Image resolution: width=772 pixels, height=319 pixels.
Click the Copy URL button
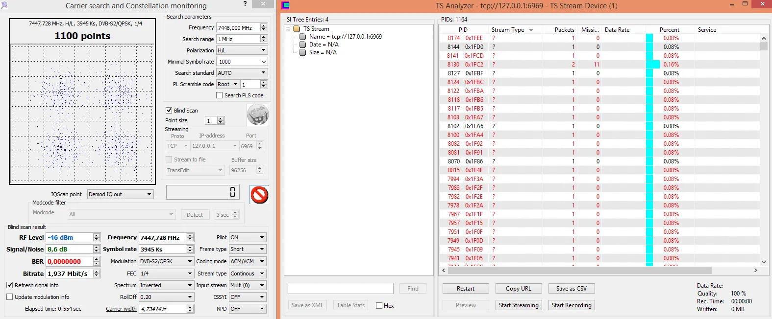[518, 289]
